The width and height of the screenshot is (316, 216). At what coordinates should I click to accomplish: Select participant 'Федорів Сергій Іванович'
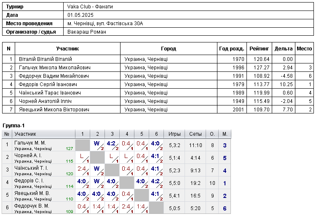click(x=48, y=84)
